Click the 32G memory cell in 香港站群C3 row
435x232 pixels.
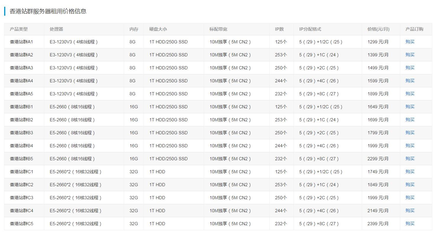click(133, 198)
